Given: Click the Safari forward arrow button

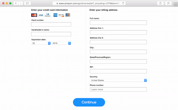Looking at the screenshot, I should (x=21, y=3).
